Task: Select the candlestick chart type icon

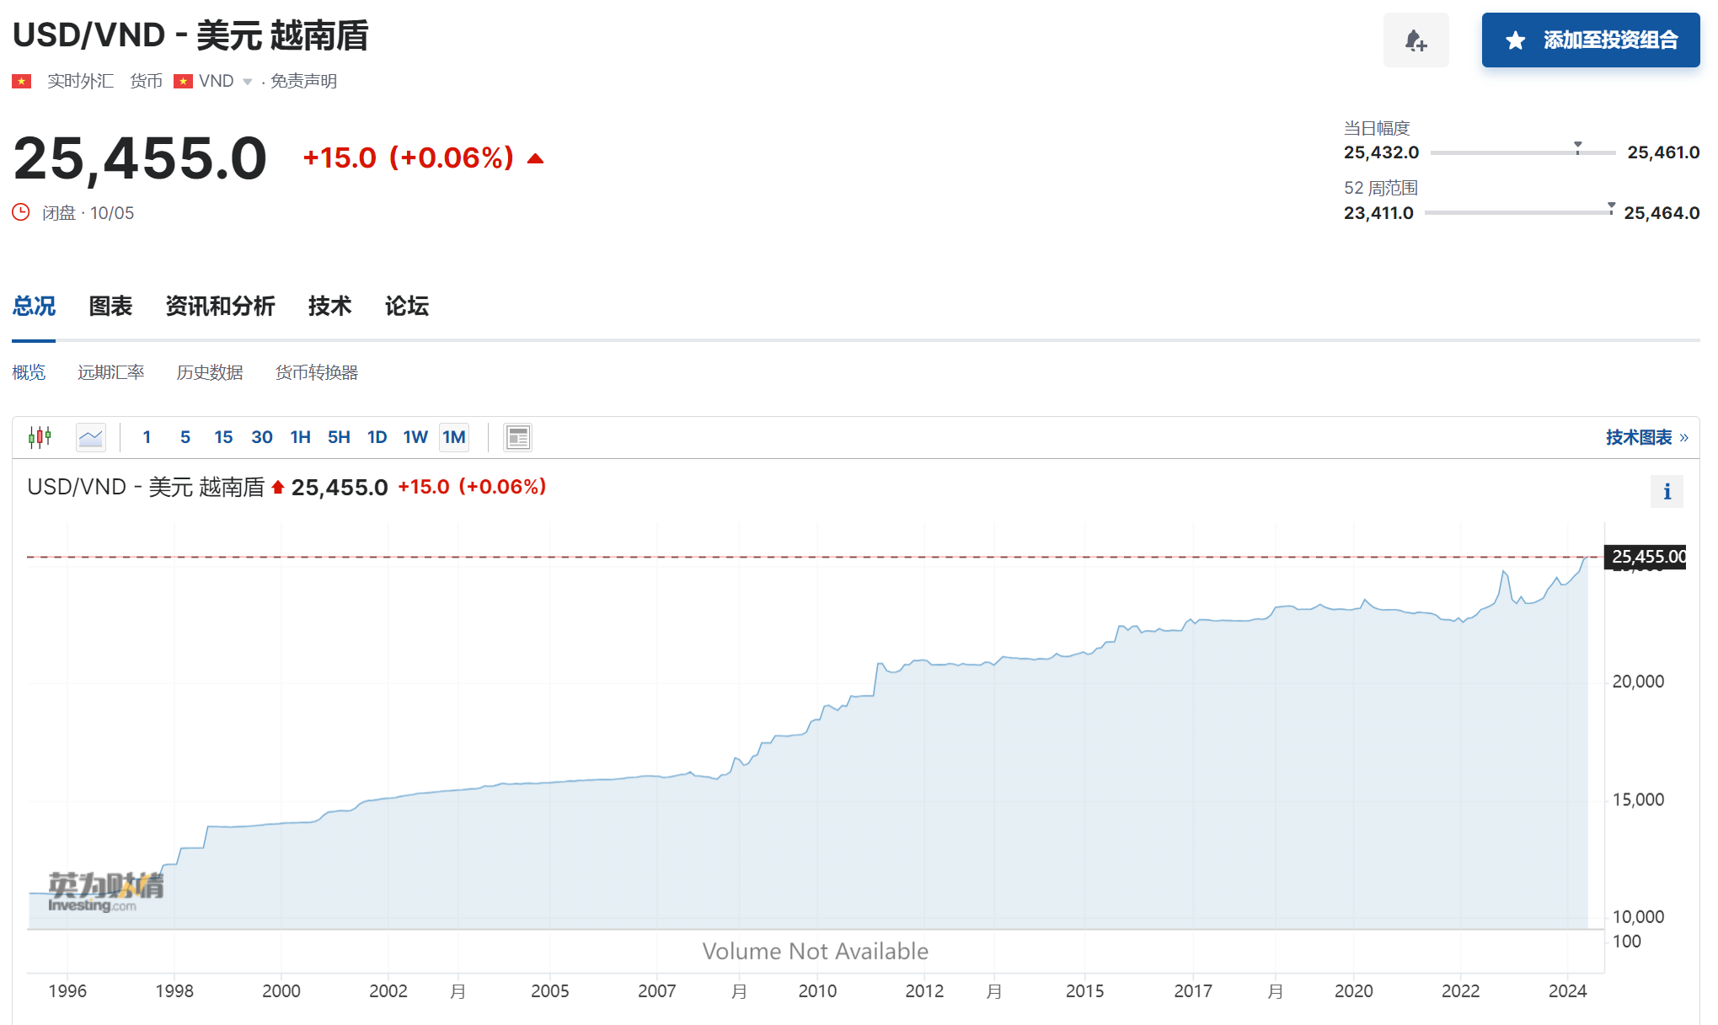Action: point(40,437)
